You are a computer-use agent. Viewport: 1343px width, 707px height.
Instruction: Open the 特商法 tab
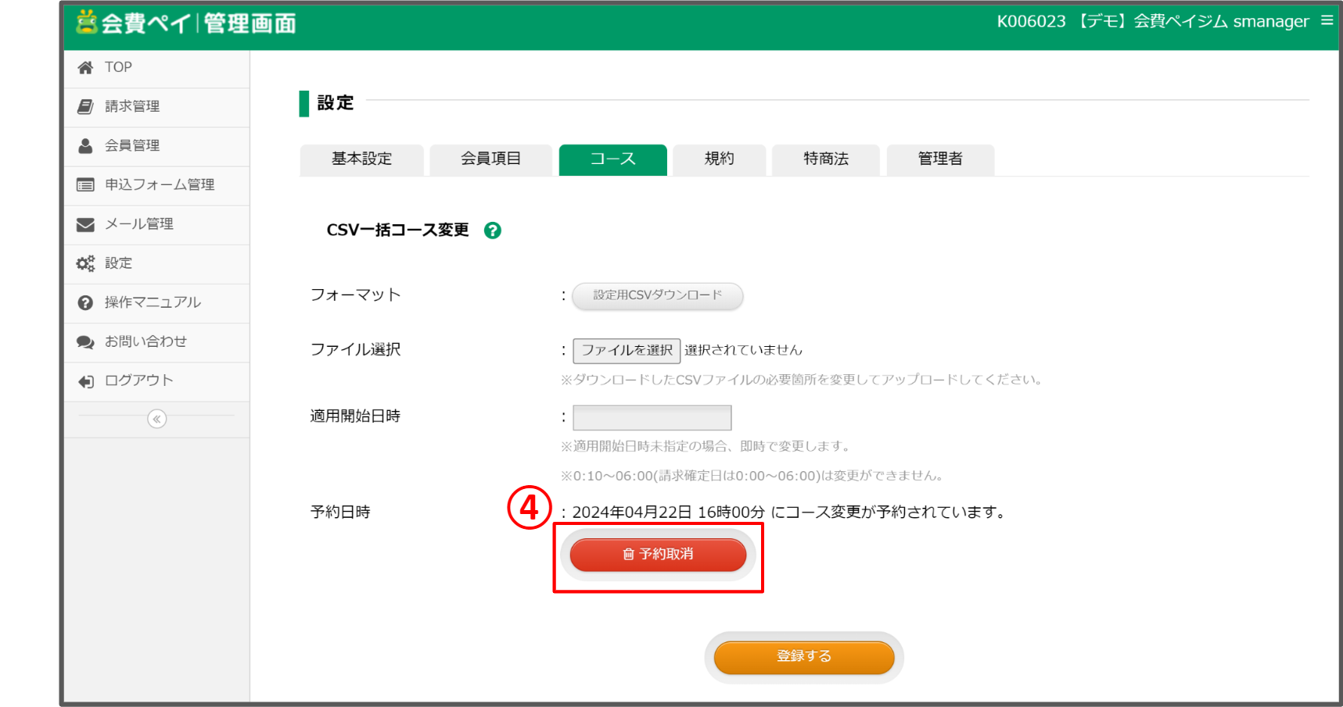click(x=825, y=159)
